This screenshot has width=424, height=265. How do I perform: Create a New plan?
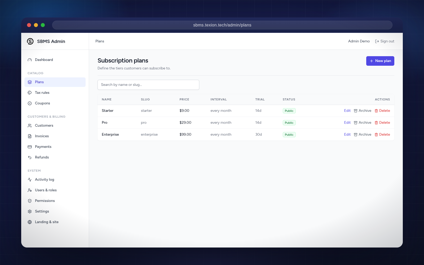point(380,61)
